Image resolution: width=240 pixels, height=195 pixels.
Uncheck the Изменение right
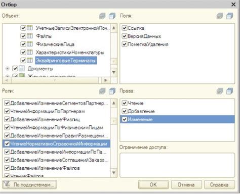(125, 119)
